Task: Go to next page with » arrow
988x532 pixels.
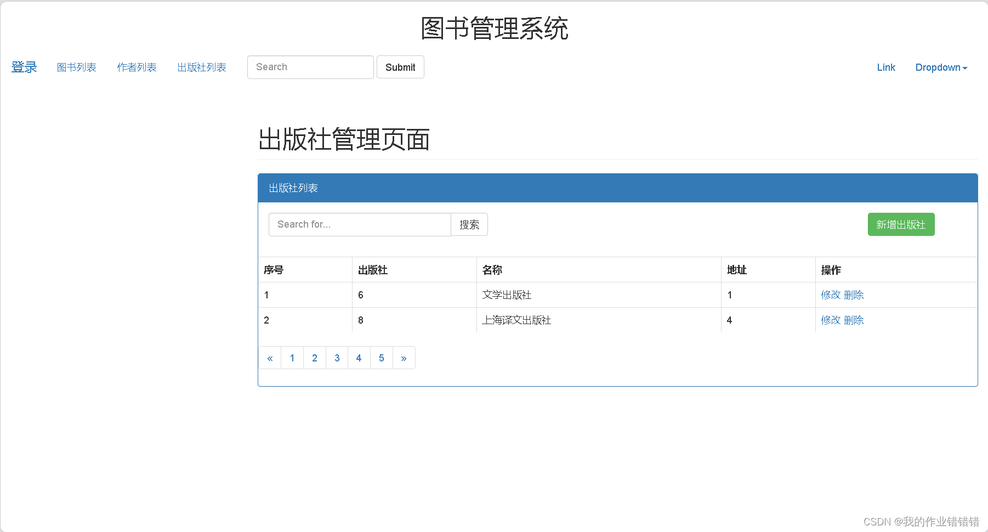Action: (x=404, y=358)
